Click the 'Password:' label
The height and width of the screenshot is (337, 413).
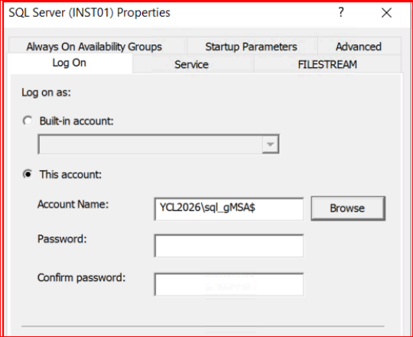pos(62,239)
